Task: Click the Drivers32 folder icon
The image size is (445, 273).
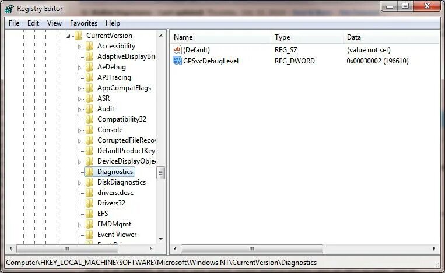Action: point(89,203)
